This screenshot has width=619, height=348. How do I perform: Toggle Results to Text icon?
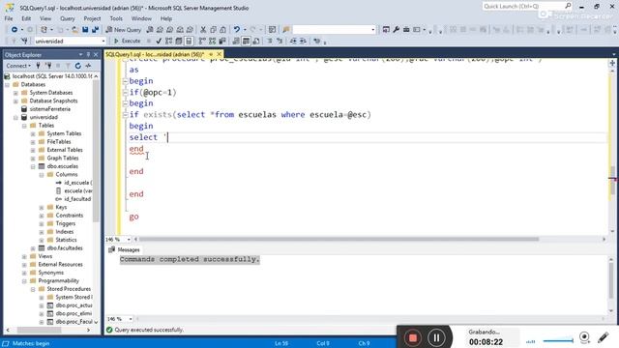pos(236,41)
